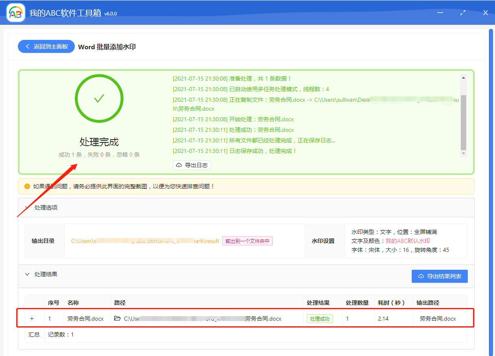The image size is (495, 356).
Task: Click the pink 输出到一个文件夹中 tag
Action: point(247,241)
